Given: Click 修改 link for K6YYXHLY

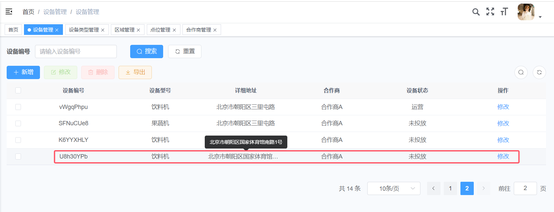Looking at the screenshot, I should (503, 140).
